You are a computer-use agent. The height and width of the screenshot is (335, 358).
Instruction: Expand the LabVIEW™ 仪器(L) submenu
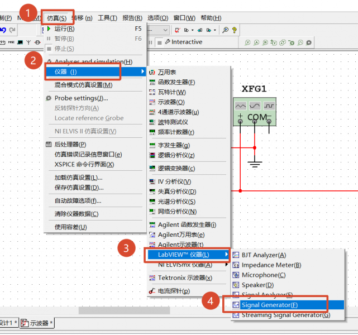189,255
